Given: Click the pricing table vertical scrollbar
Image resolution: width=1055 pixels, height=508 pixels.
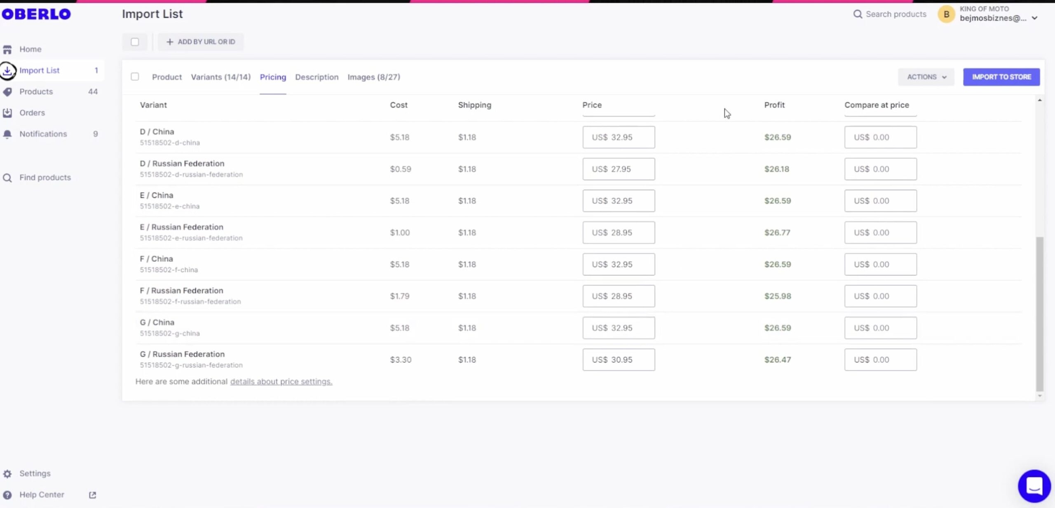Looking at the screenshot, I should coord(1039,313).
